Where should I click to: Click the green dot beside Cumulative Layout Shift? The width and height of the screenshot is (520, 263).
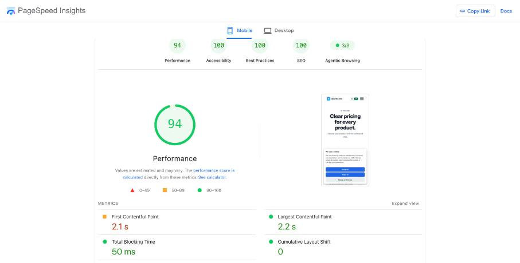pos(271,242)
